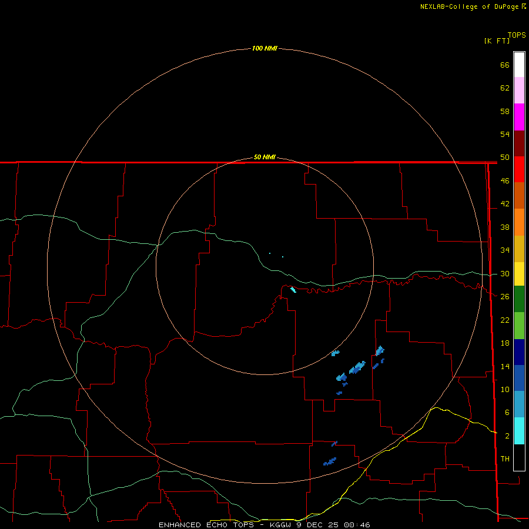Click the light blue legend swatch
The image size is (529, 529).
(x=519, y=404)
